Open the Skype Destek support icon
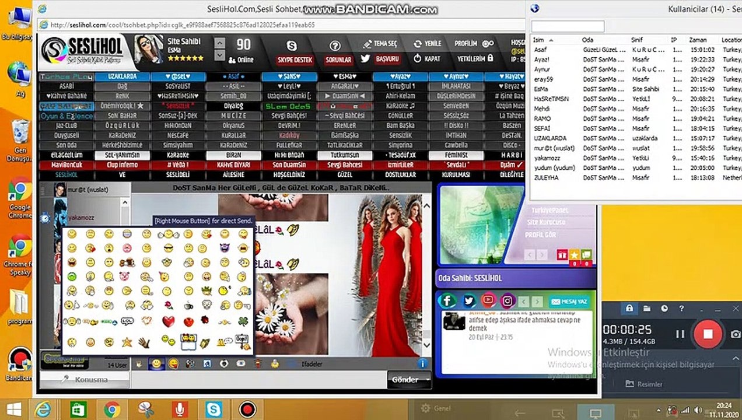This screenshot has height=420, width=742. click(x=292, y=45)
